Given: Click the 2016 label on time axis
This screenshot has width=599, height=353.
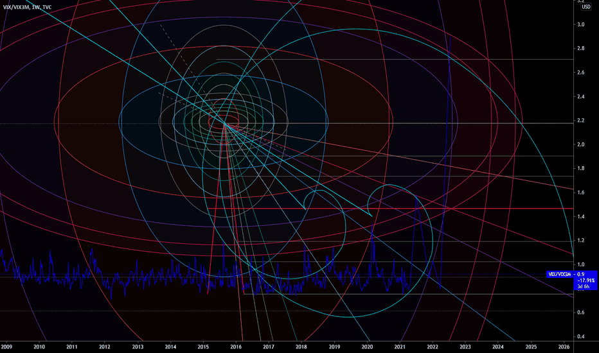Looking at the screenshot, I should (236, 347).
